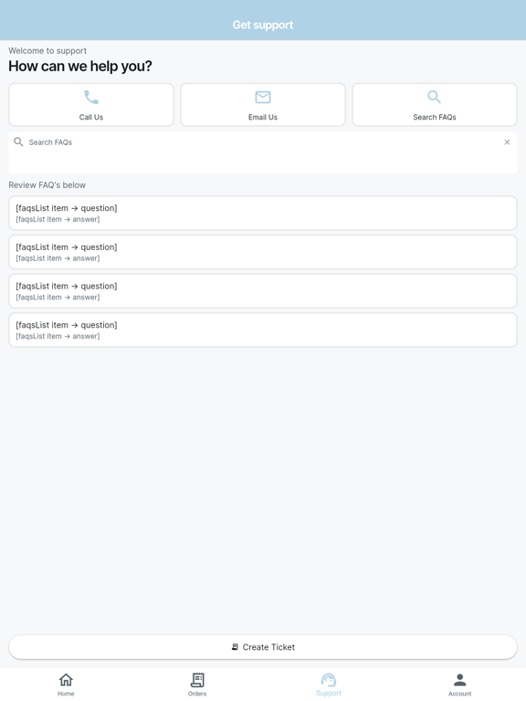
Task: Select the Account label in bottom navigation
Action: [460, 694]
